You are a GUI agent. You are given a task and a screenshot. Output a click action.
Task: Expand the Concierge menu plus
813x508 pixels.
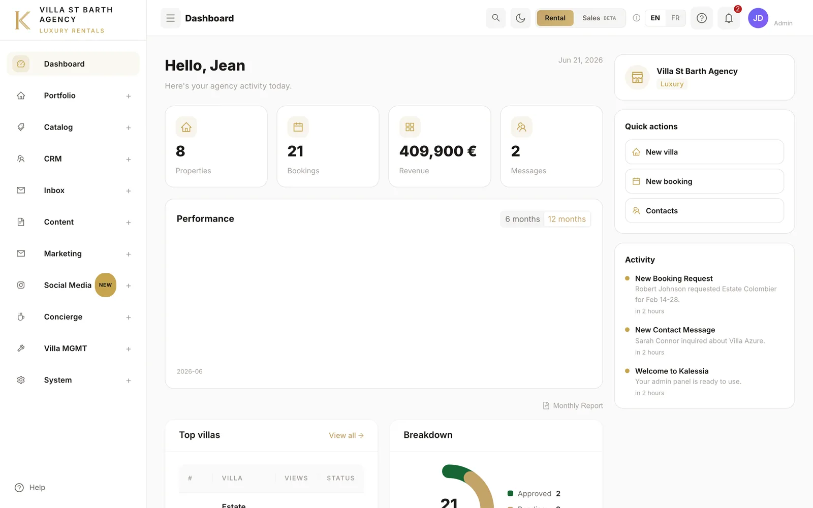pyautogui.click(x=129, y=317)
